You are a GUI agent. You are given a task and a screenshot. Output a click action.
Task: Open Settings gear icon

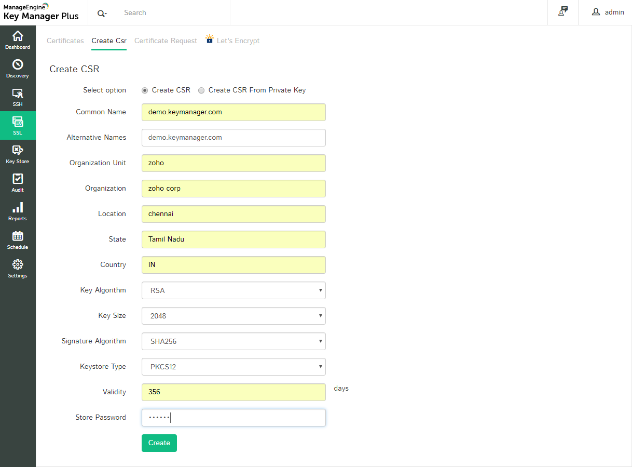pyautogui.click(x=18, y=265)
